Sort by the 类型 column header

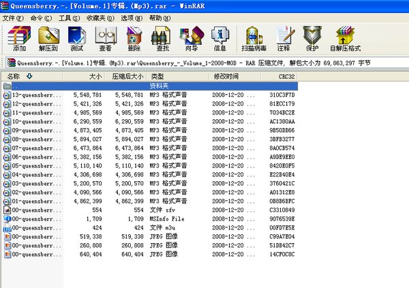point(178,76)
